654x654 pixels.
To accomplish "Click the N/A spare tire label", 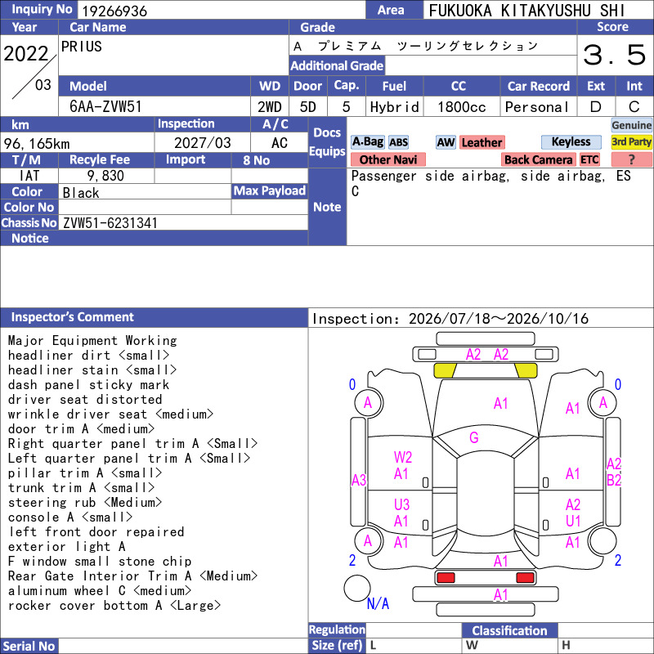I will tap(378, 603).
